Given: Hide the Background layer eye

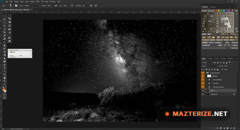Looking at the screenshot, I should (x=203, y=94).
